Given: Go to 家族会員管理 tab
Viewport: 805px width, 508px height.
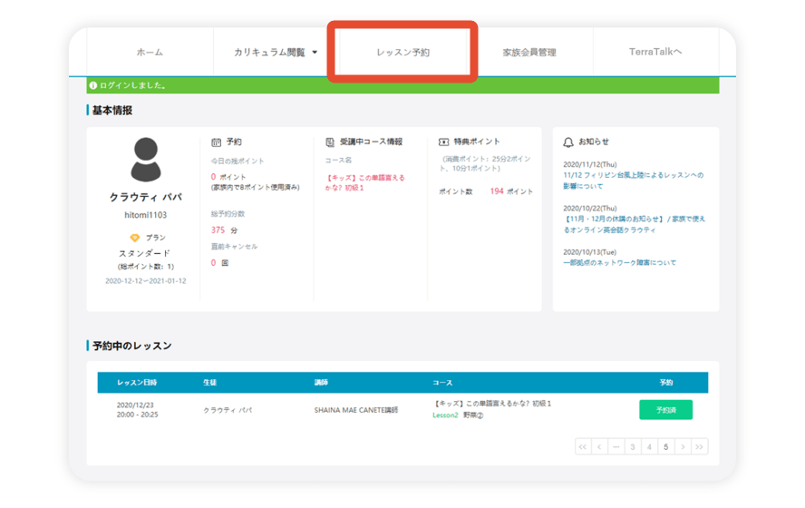Looking at the screenshot, I should tap(529, 53).
